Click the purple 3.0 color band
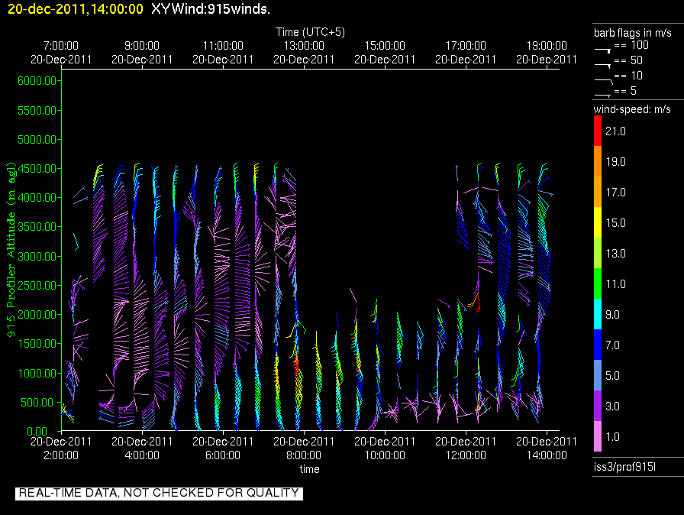Screen dimensions: 684x515 (x=597, y=406)
